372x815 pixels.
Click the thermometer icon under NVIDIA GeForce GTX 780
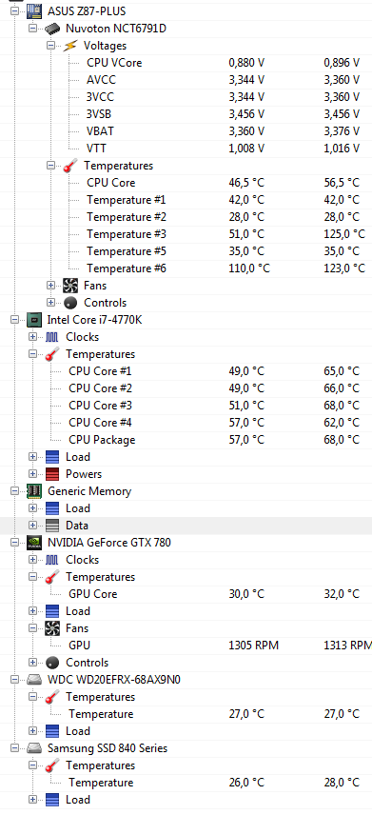point(52,577)
